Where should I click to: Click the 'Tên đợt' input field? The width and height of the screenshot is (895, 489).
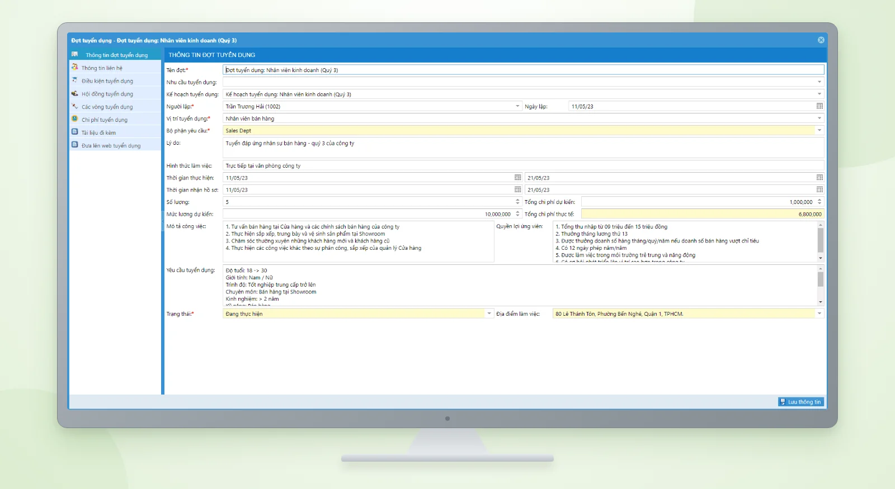pos(524,70)
